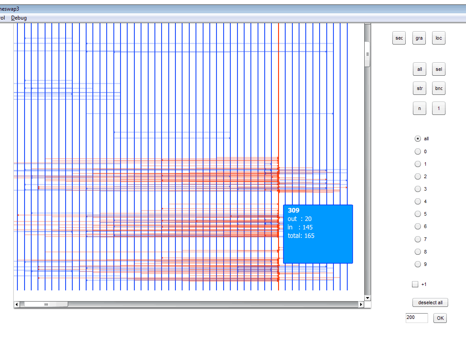Click the horizontal scrollbar thumb
Screen dimensions: 466x343
click(x=46, y=304)
